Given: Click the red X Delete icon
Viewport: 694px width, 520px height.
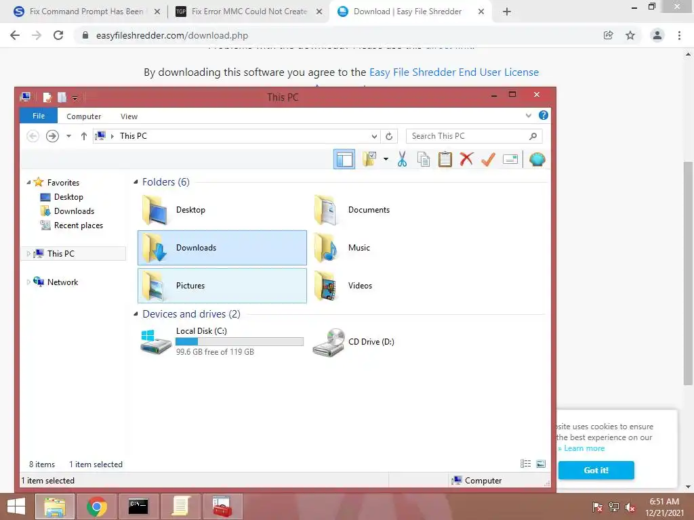Looking at the screenshot, I should pos(466,159).
